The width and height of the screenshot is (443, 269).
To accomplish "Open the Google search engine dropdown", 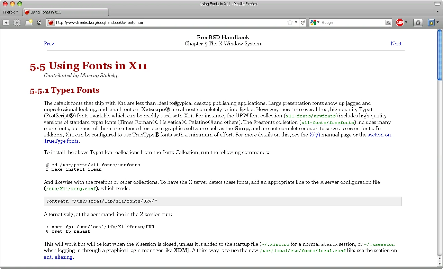I will point(315,23).
